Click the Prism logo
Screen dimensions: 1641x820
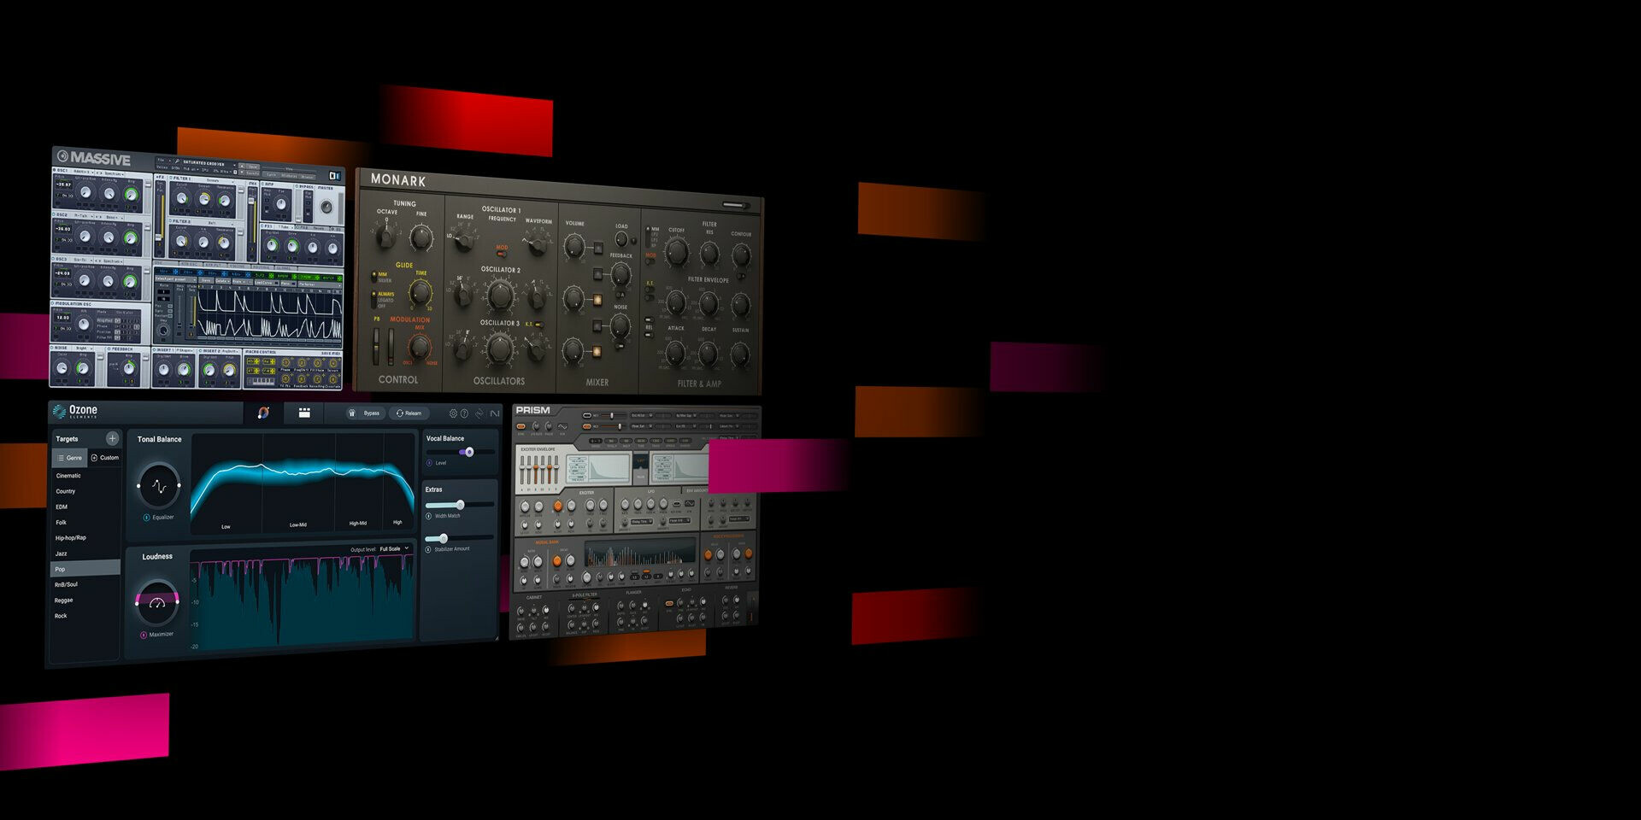(532, 410)
